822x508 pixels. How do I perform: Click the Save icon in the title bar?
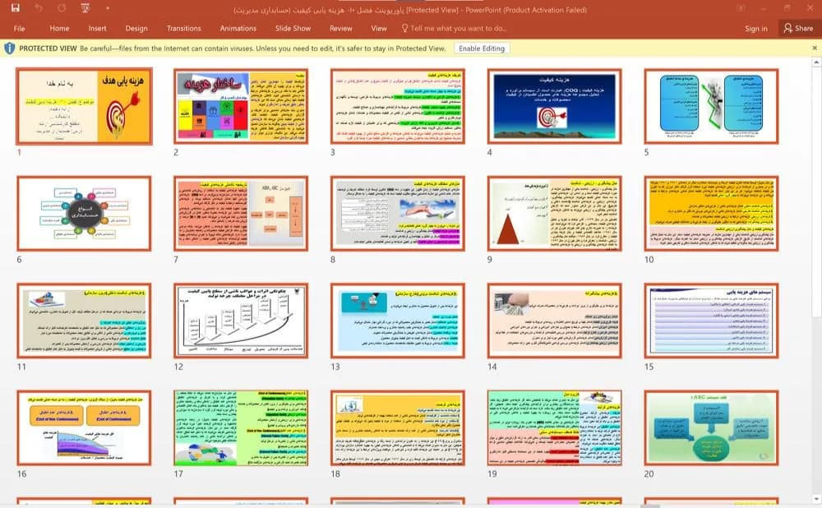15,8
